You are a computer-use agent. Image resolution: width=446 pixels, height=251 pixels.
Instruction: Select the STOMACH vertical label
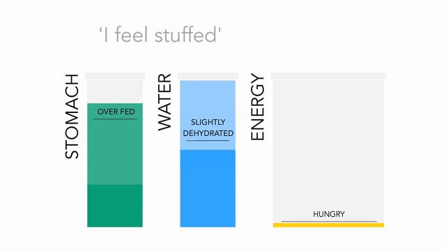[72, 116]
